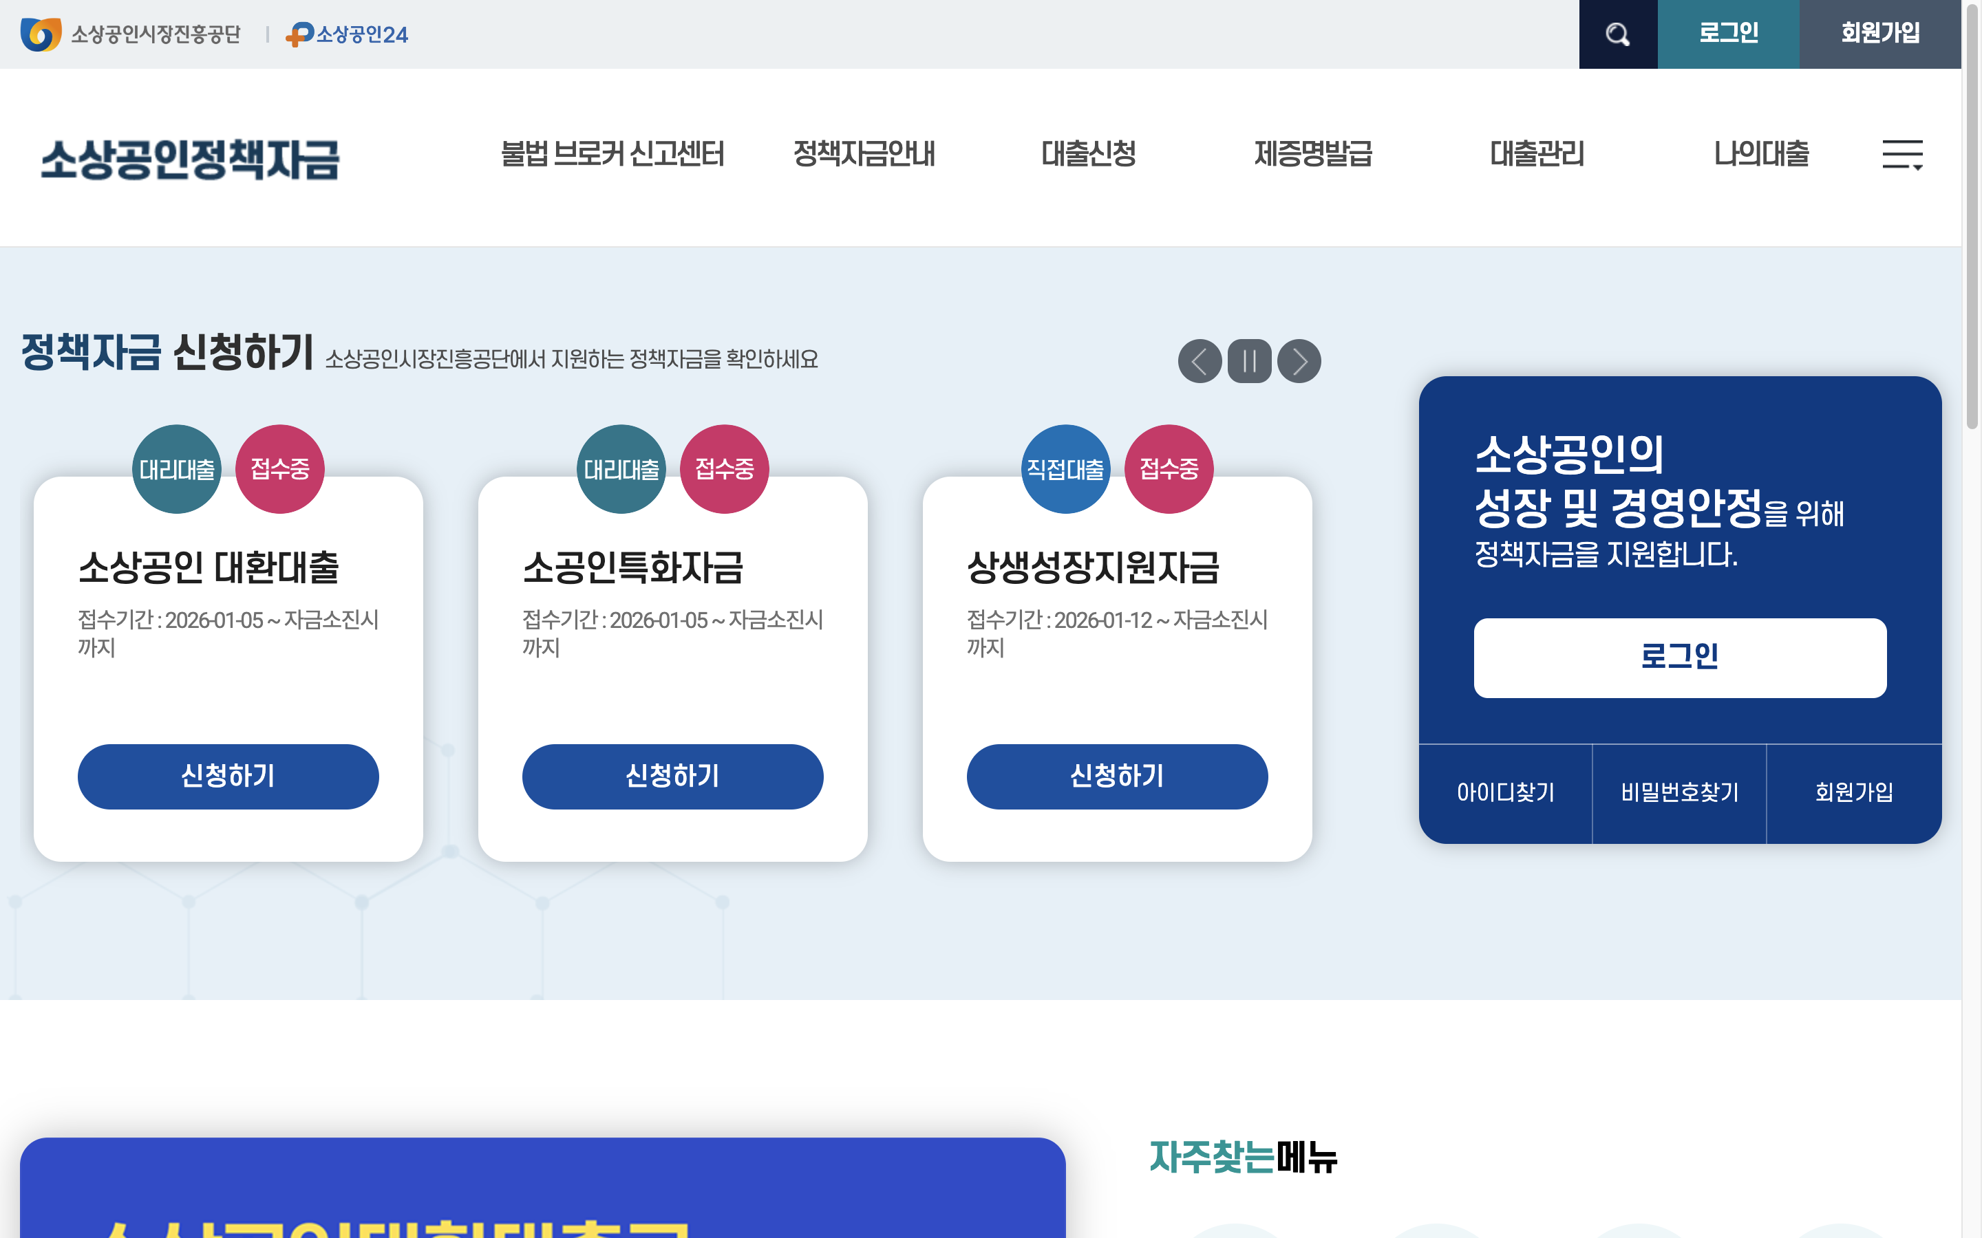Show previous policy fund slide
1982x1238 pixels.
tap(1200, 361)
